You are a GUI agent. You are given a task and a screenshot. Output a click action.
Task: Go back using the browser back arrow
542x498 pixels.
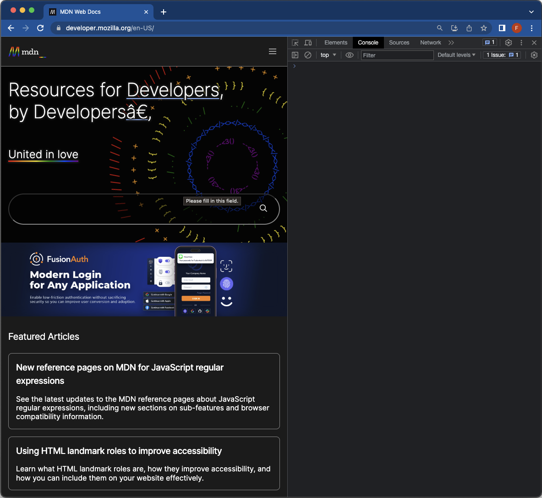click(x=11, y=28)
